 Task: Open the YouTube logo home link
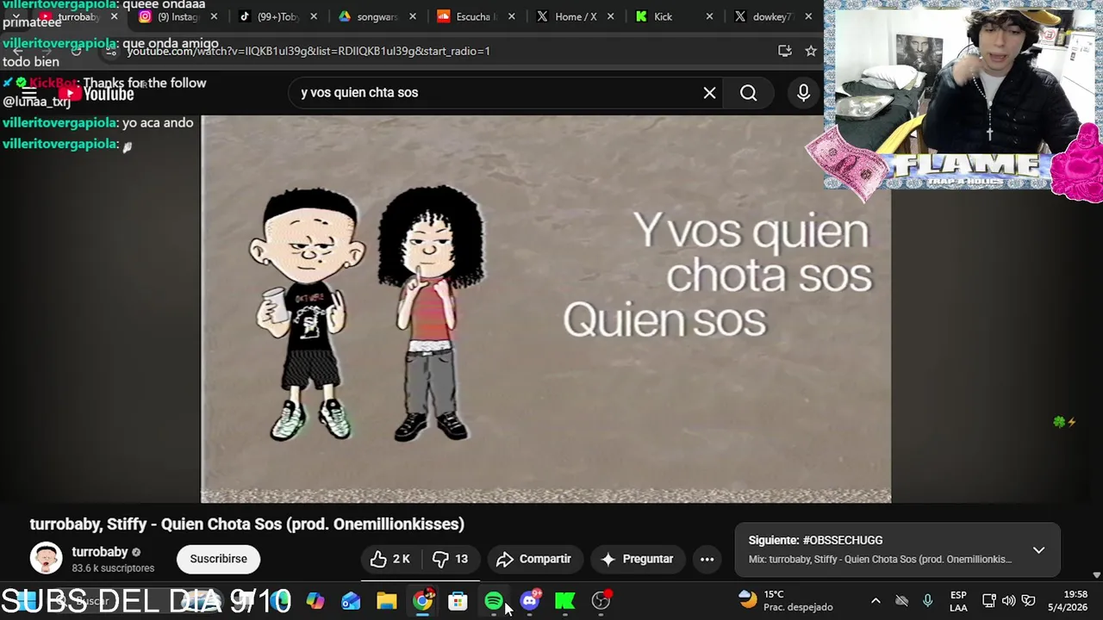[97, 92]
